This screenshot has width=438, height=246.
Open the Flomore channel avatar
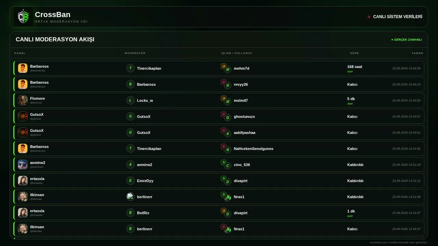pyautogui.click(x=23, y=100)
